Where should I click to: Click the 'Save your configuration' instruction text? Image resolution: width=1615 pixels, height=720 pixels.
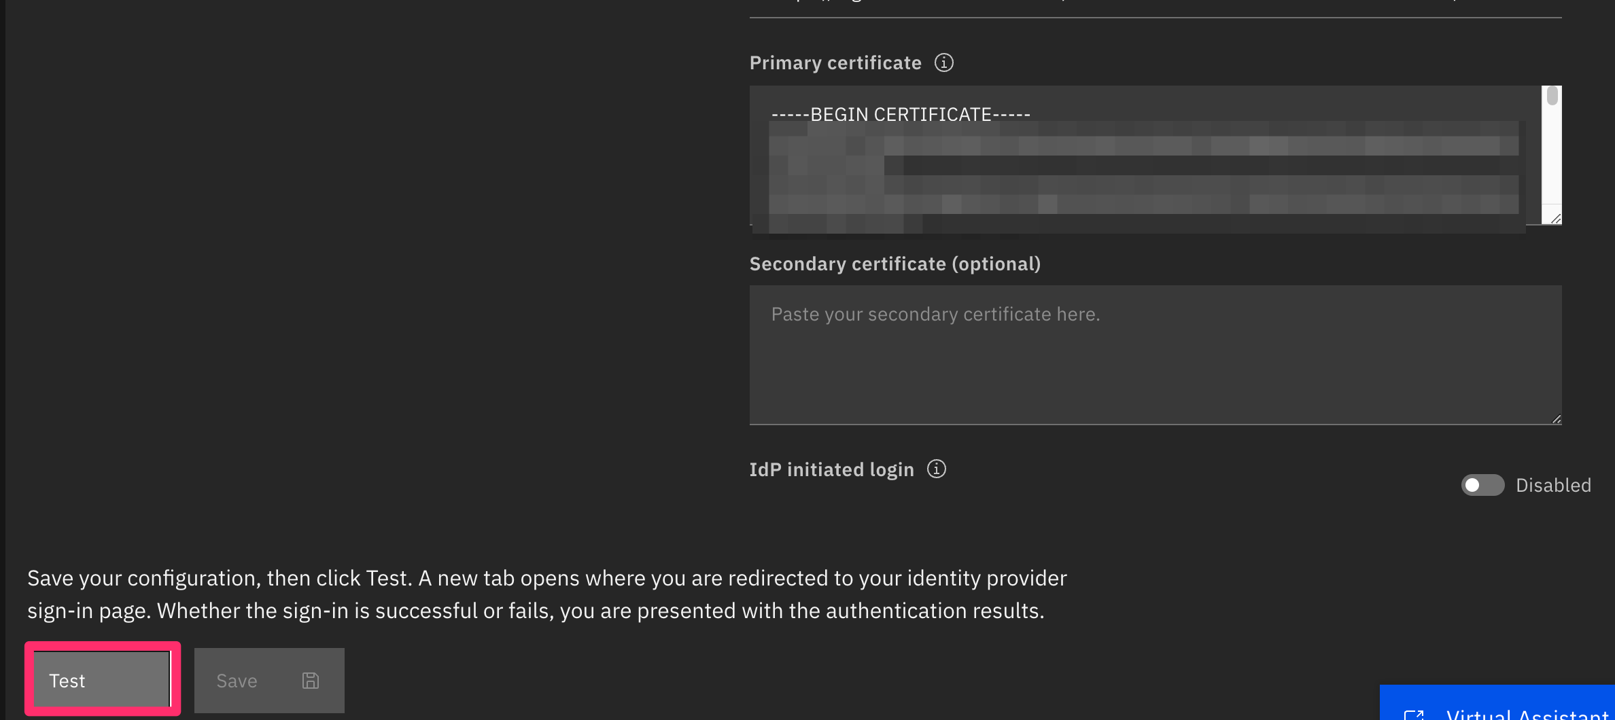[547, 594]
